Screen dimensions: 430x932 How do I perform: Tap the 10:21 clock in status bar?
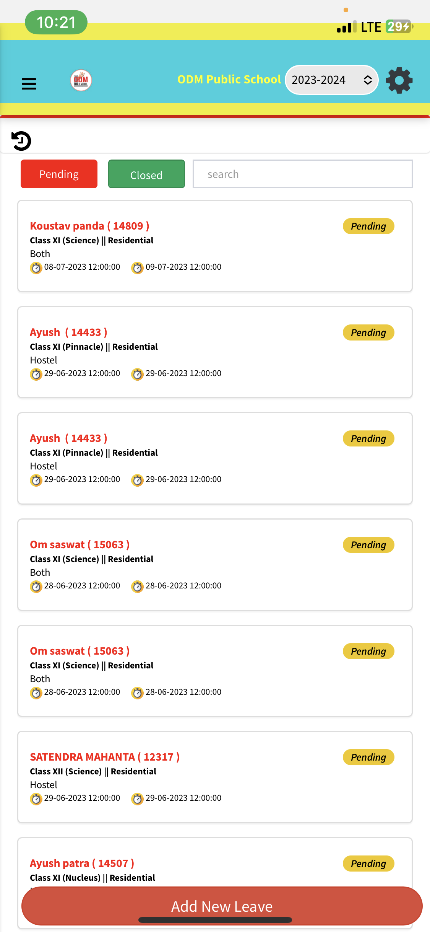click(x=56, y=22)
